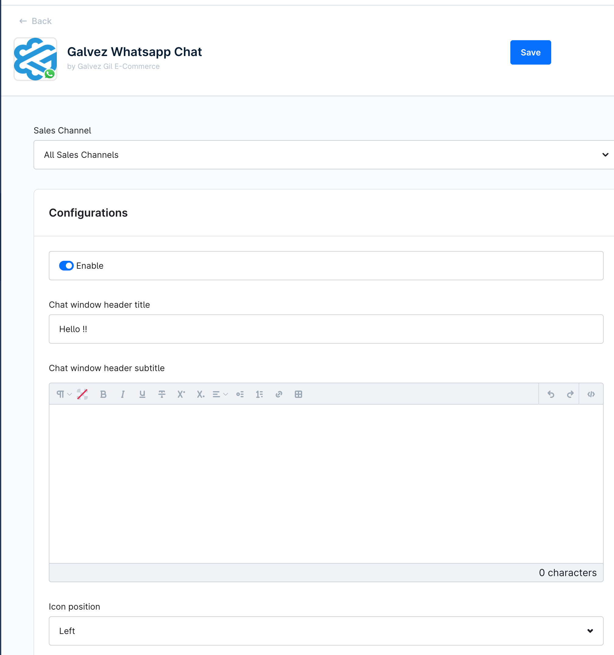Toggle italic formatting in subtitle editor
The image size is (614, 655).
(x=123, y=394)
